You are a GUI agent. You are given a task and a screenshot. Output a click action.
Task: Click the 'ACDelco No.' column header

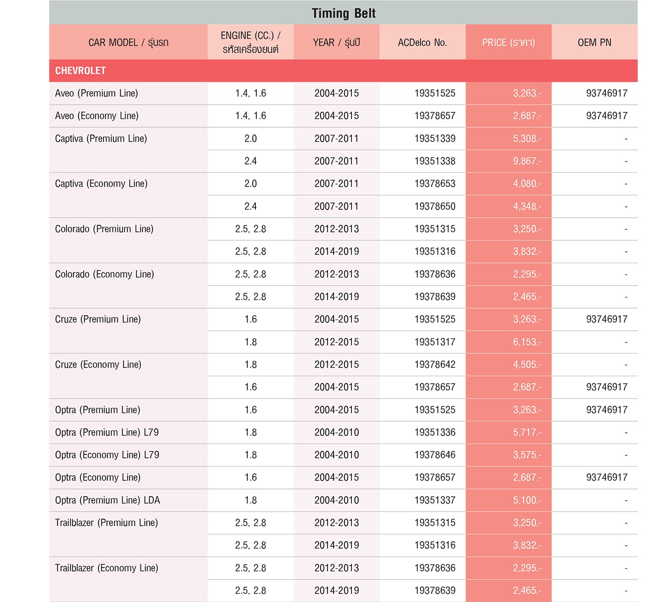[x=422, y=42]
